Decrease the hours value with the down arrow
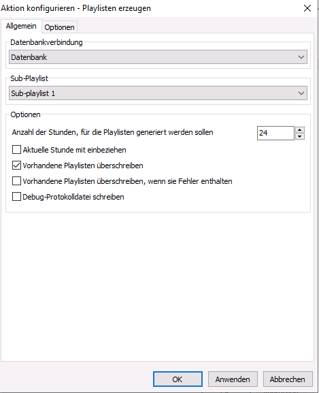This screenshot has width=319, height=393. 300,136
